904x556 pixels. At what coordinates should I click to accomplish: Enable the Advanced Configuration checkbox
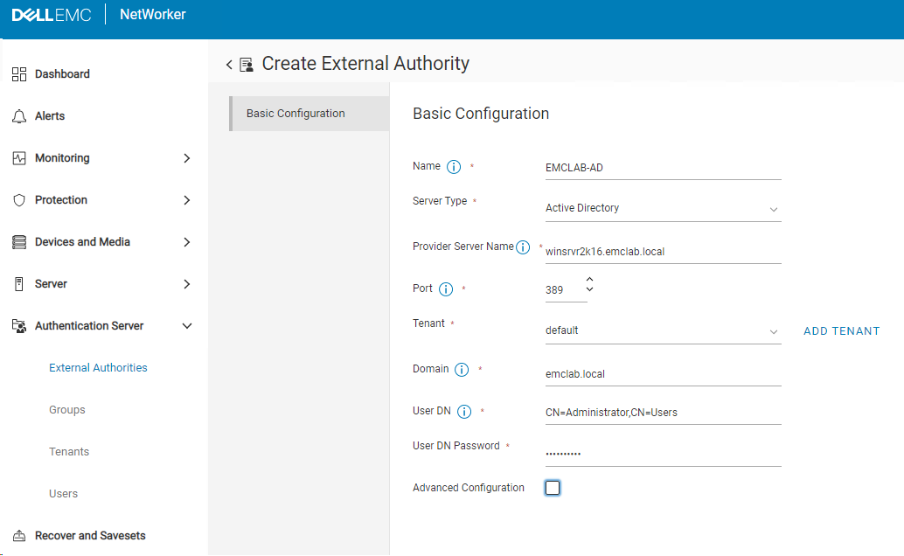[x=552, y=487]
